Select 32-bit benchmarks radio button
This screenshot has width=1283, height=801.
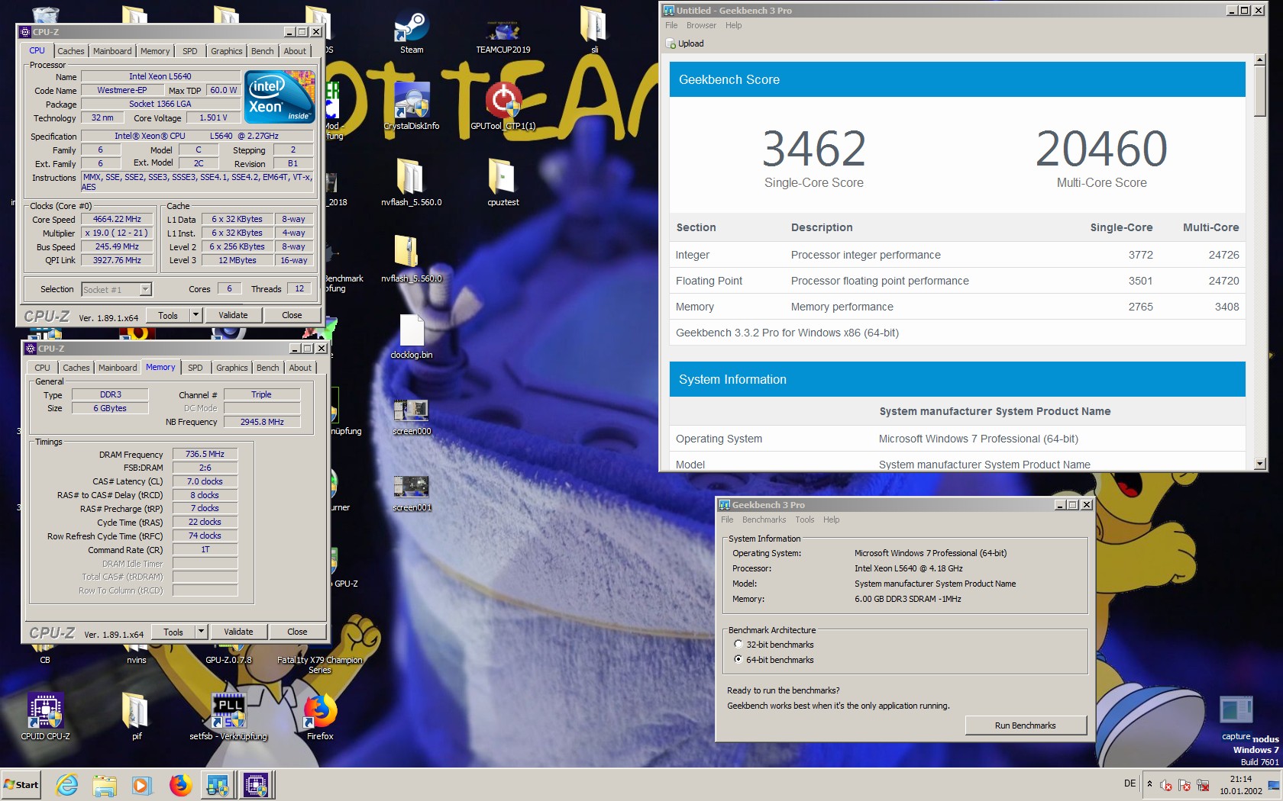tap(738, 645)
